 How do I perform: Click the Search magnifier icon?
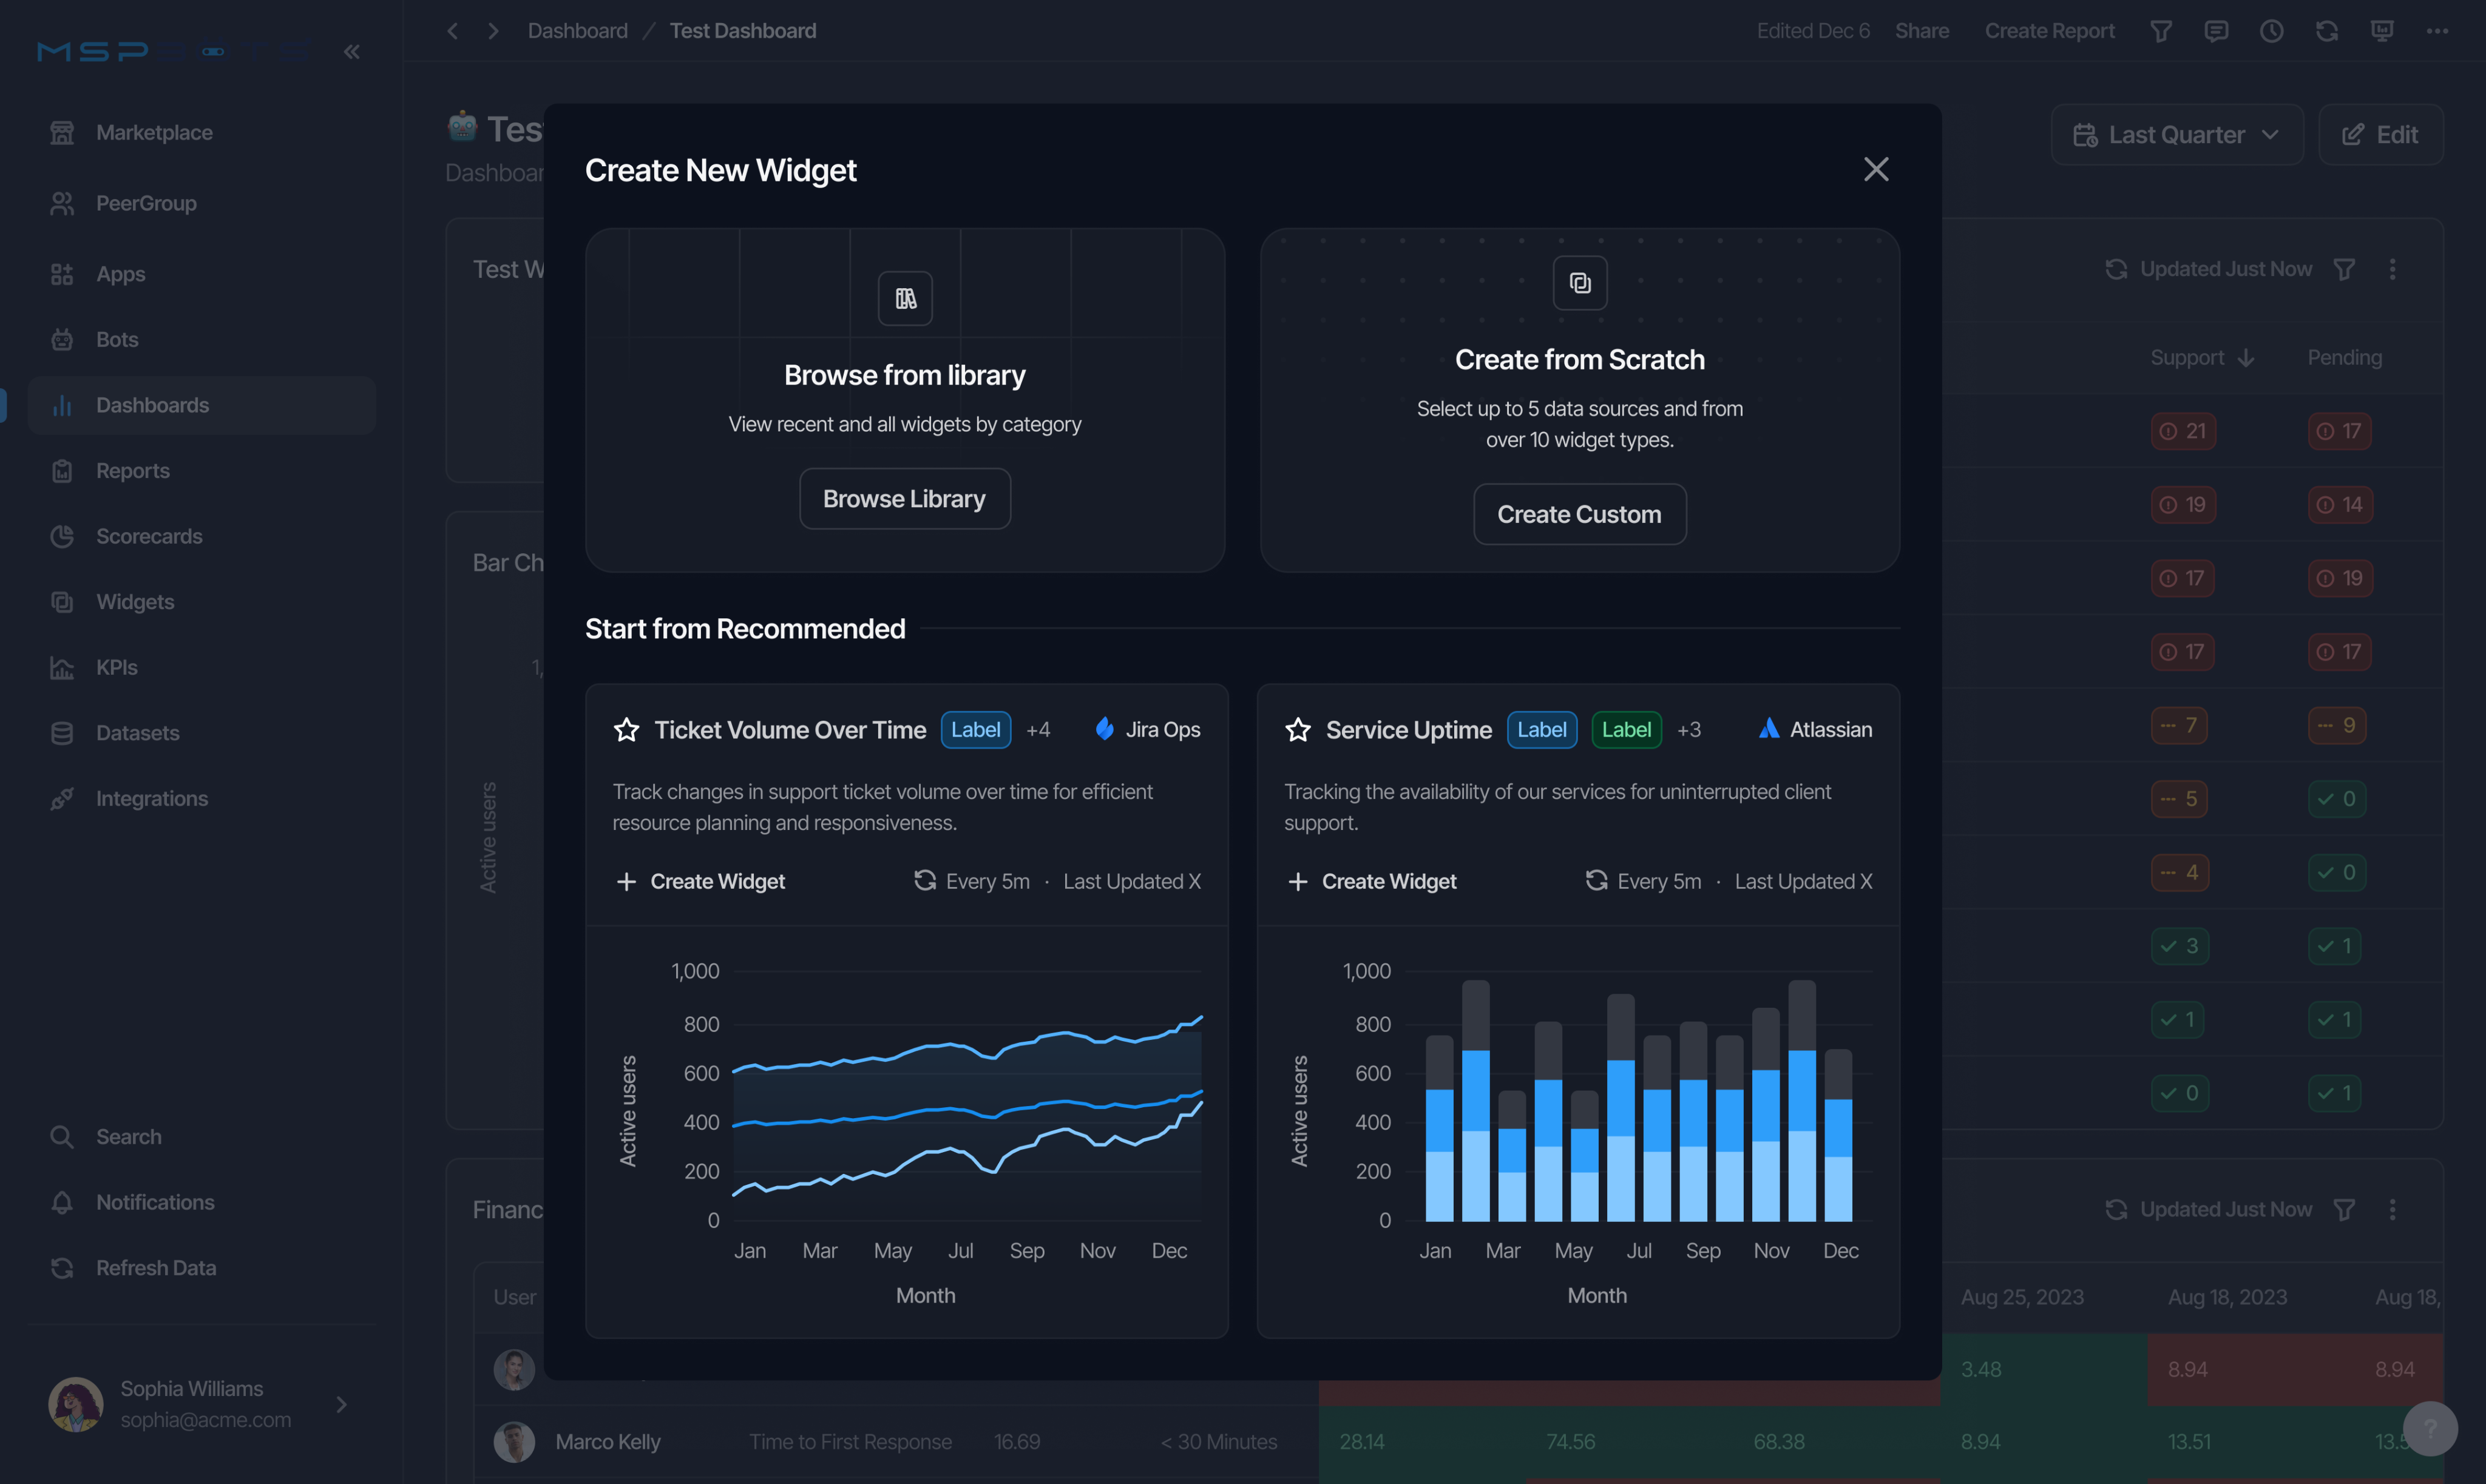pyautogui.click(x=62, y=1136)
